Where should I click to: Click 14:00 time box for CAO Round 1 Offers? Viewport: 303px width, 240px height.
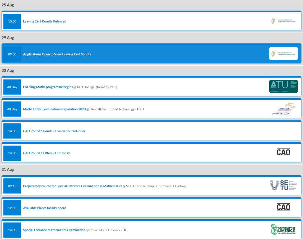pos(12,153)
